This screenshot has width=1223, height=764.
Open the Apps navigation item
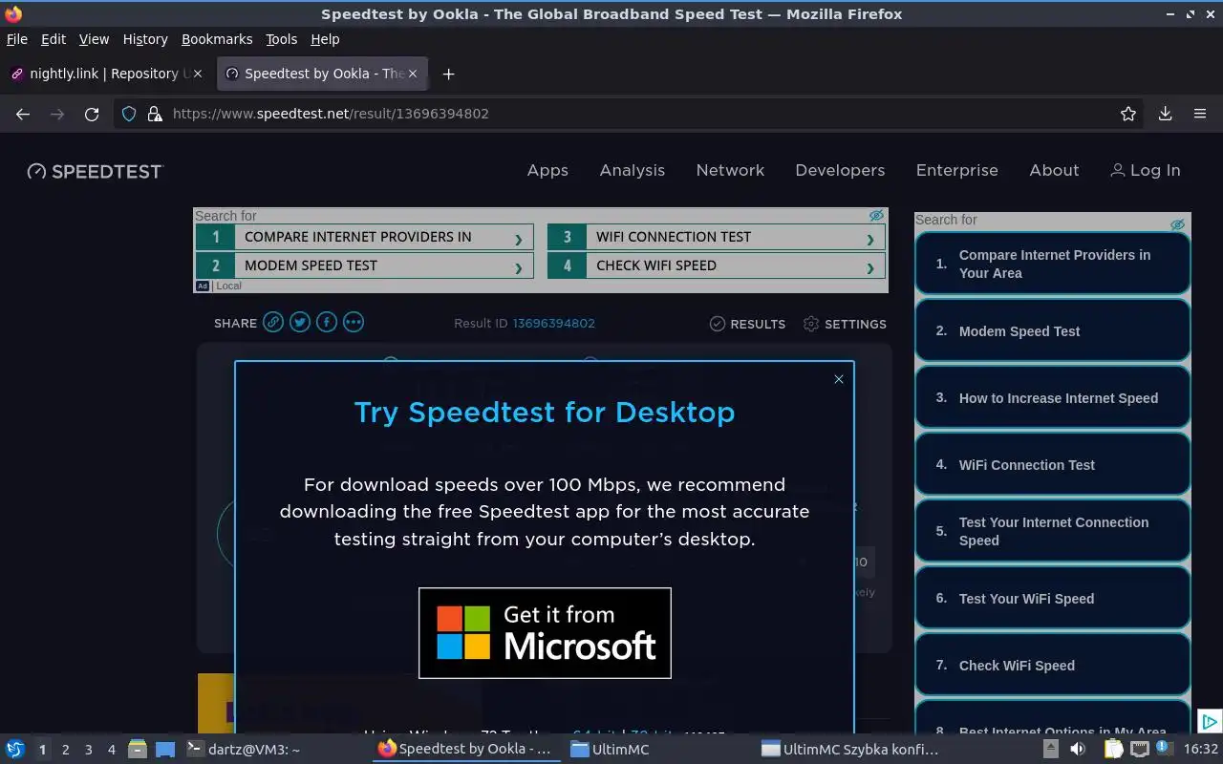(547, 170)
